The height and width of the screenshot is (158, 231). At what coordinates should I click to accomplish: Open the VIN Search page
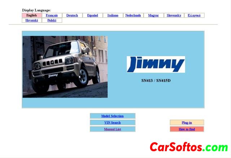112,122
